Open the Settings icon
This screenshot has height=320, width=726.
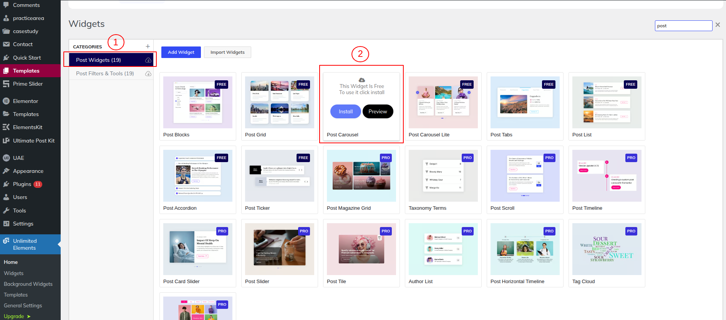pos(6,224)
